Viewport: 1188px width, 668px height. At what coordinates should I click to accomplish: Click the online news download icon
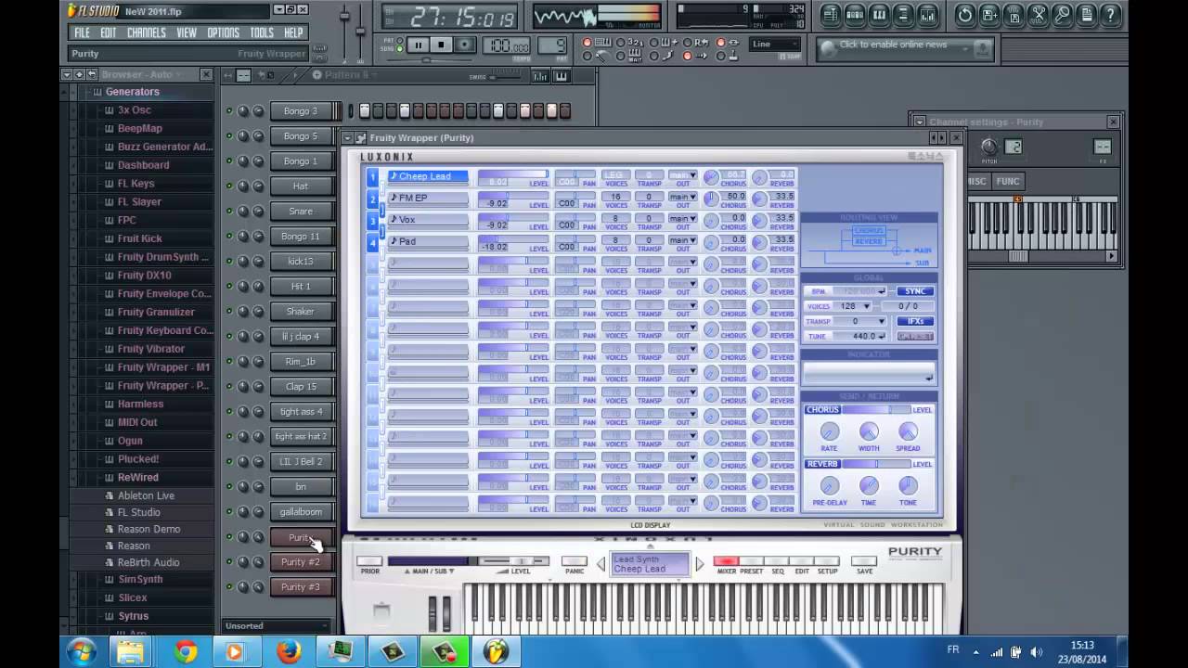pyautogui.click(x=983, y=48)
